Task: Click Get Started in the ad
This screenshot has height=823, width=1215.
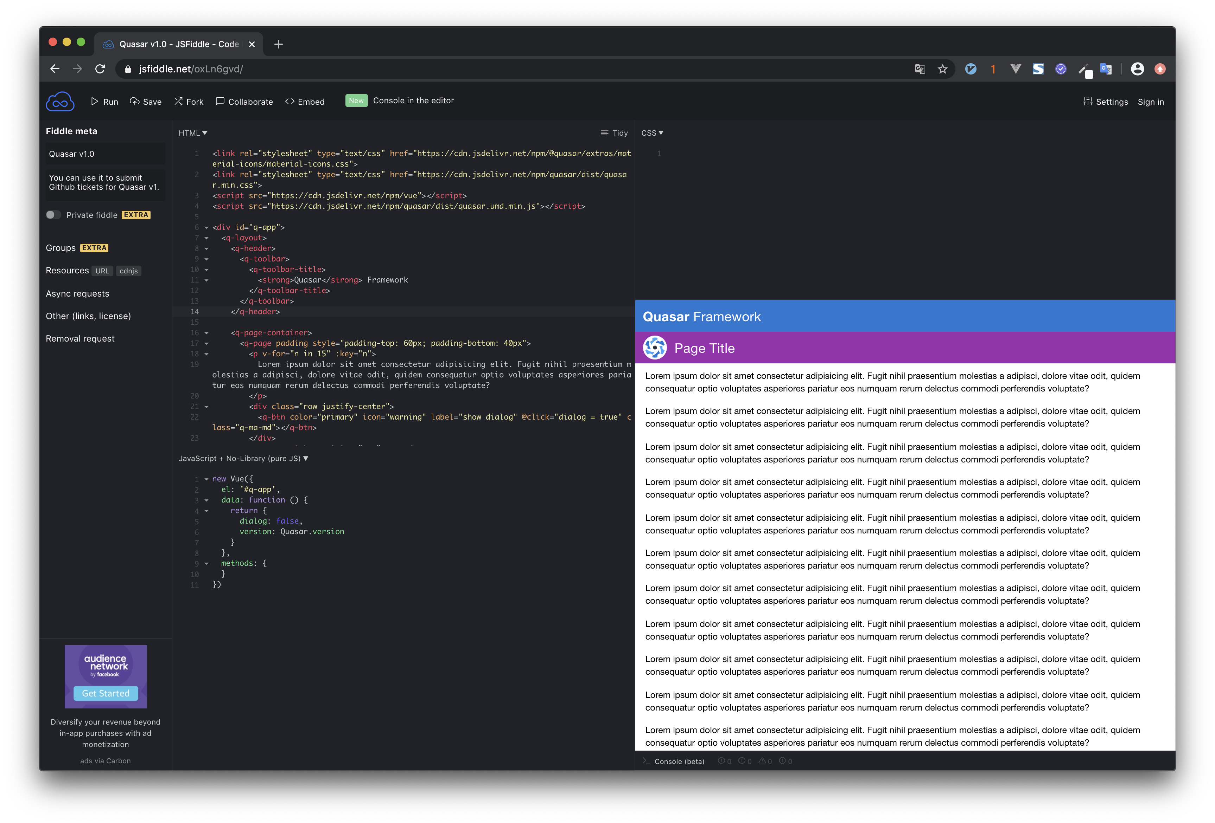Action: click(x=106, y=693)
